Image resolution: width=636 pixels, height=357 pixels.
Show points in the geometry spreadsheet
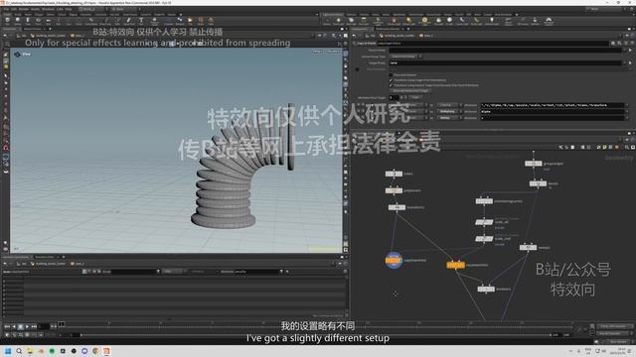(83, 271)
